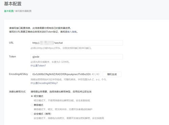Focus the URL input field
Image resolution: width=169 pixels, height=125 pixels.
[77, 43]
